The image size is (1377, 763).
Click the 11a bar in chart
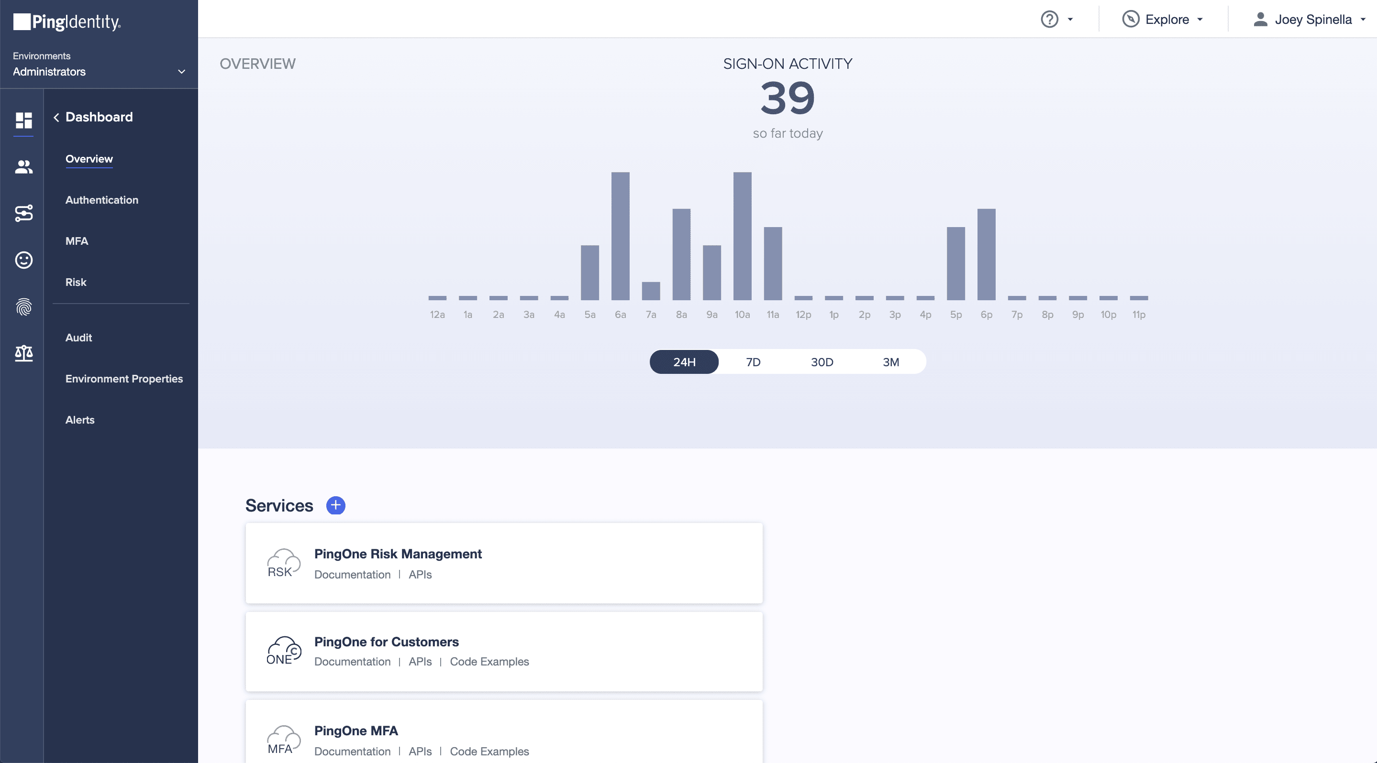(x=773, y=263)
